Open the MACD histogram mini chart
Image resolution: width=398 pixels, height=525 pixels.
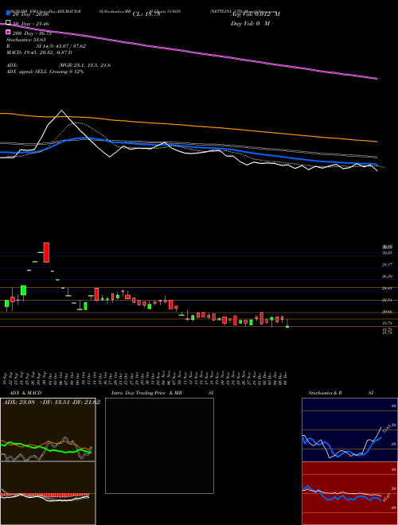[x=48, y=493]
